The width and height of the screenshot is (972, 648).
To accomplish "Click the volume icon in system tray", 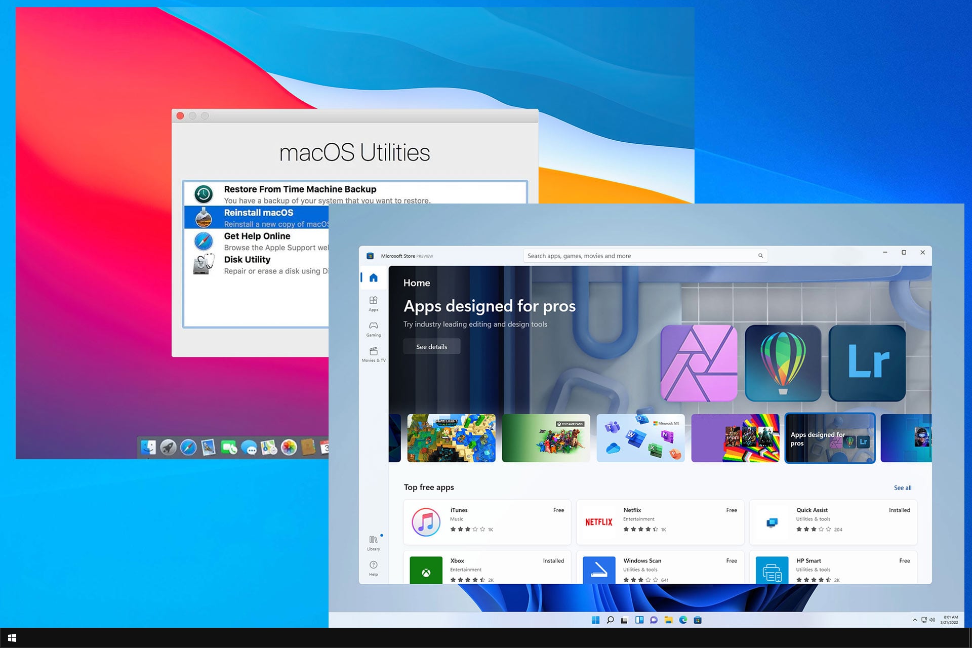I will pos(933,620).
